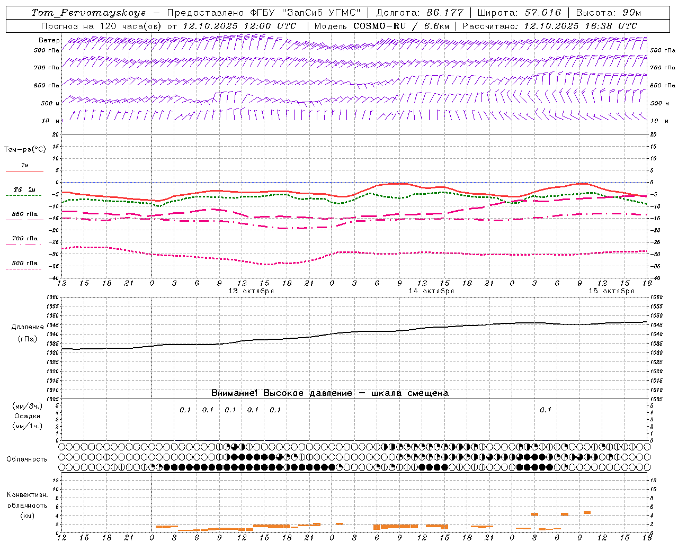Click the Тем-ра(°C) axis title

tap(25, 150)
